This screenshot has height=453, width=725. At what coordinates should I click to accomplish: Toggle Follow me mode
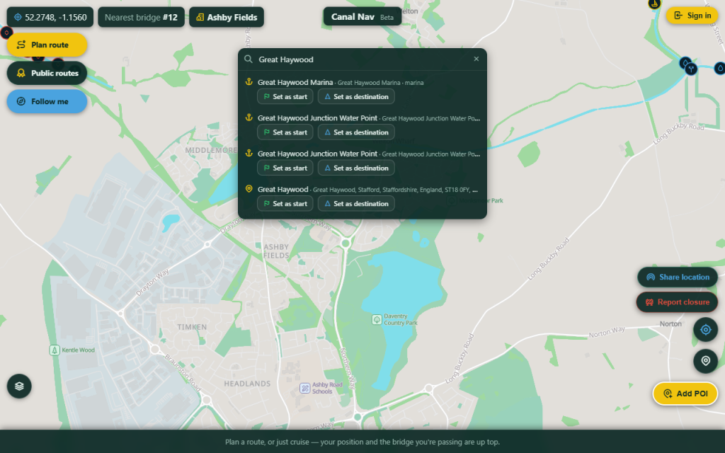coord(47,101)
